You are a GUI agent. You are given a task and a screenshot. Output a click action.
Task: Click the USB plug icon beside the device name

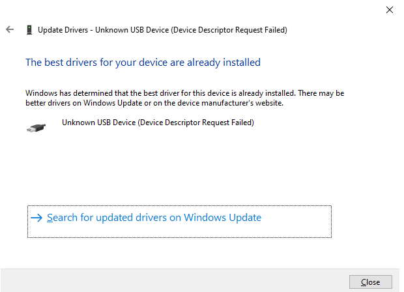(x=37, y=127)
